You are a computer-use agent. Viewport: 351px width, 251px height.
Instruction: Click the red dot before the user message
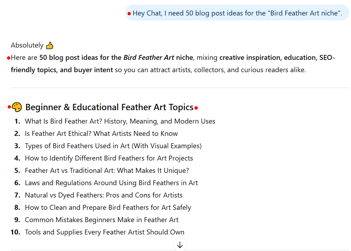128,13
